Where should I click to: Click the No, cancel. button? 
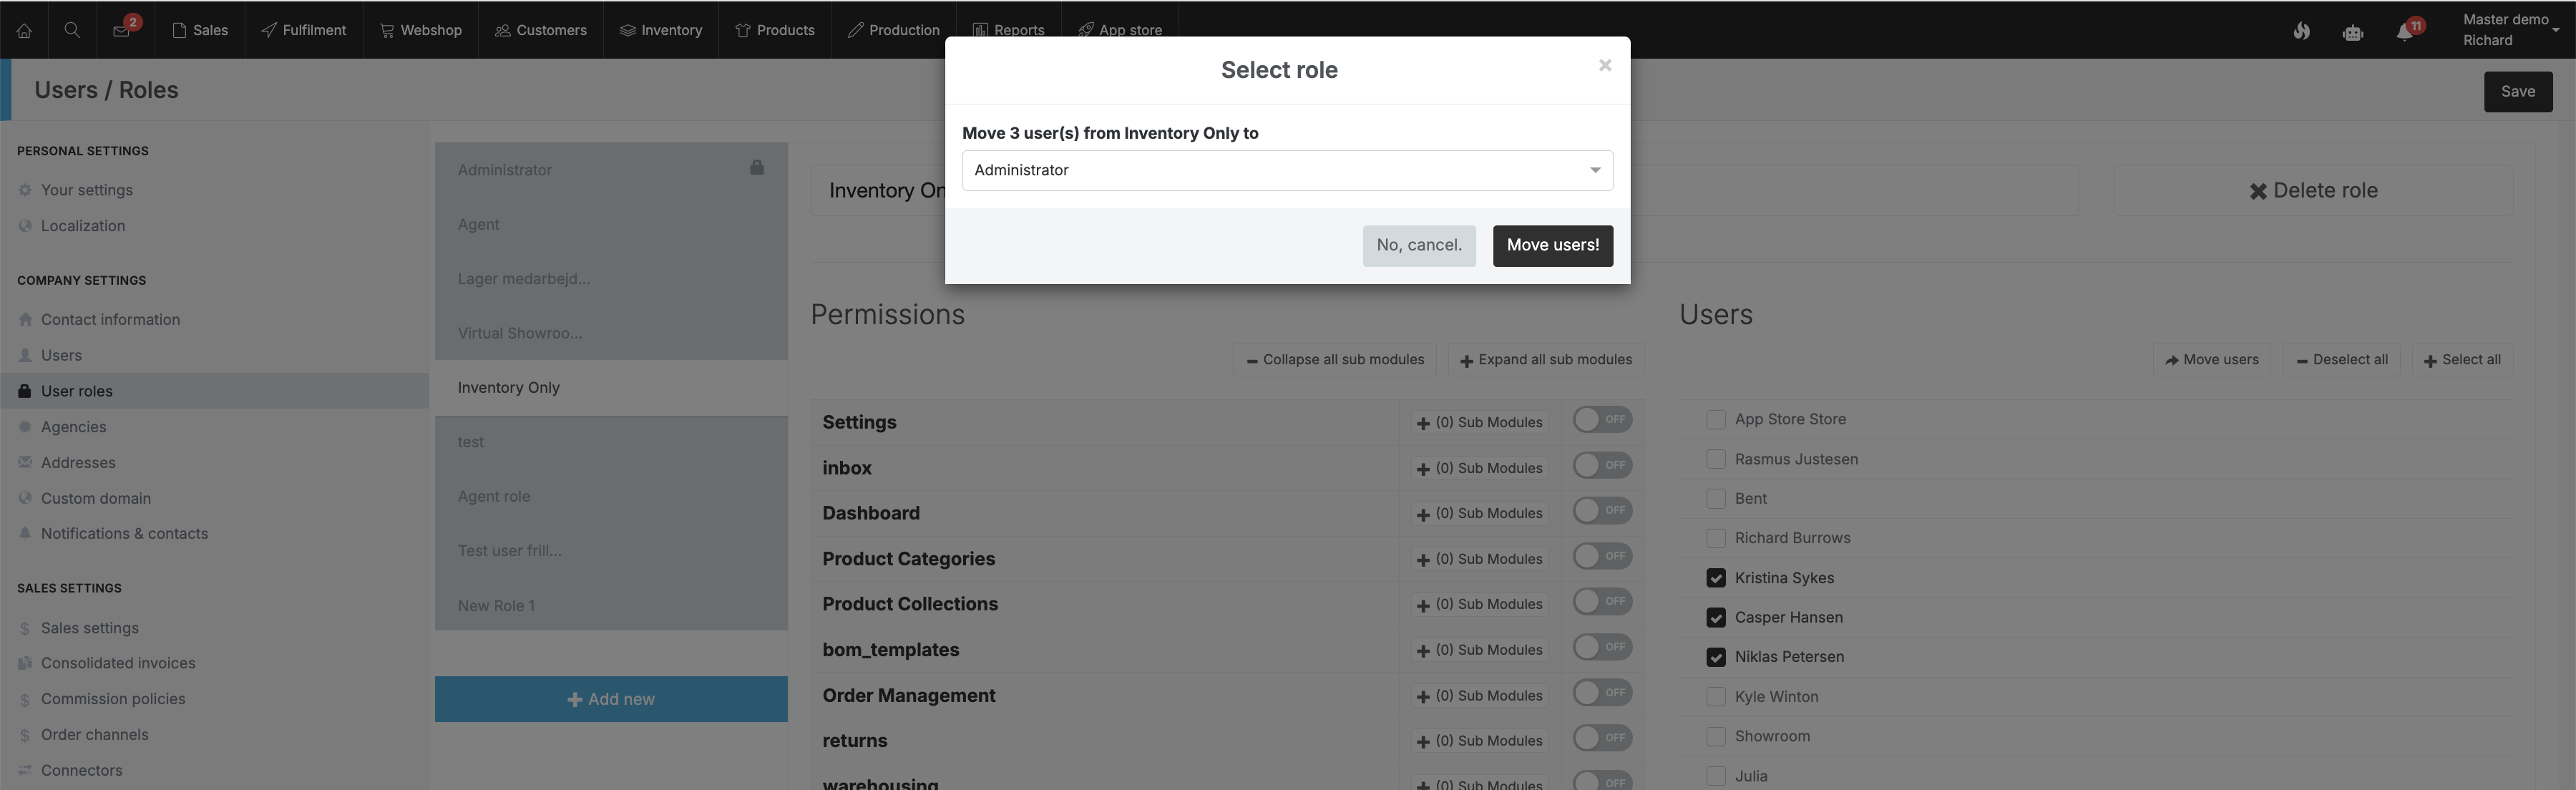[1418, 245]
